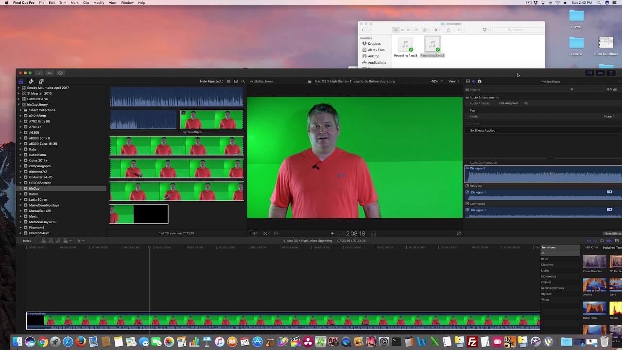This screenshot has width=622, height=350.
Task: Click the Import Media arrow icon
Action: coord(39,73)
